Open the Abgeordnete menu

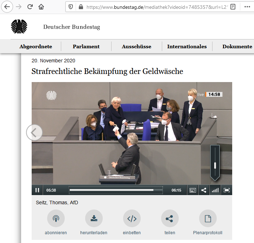click(36, 46)
